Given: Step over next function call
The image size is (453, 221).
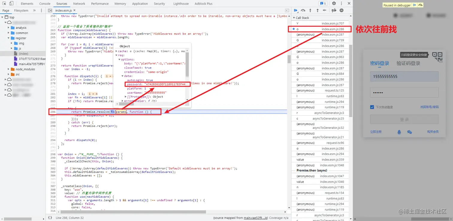Looking at the screenshot, I should pos(303,10).
